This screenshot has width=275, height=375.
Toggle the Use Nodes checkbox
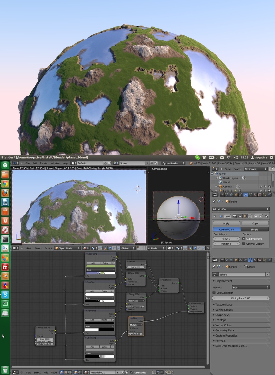pos(132,372)
